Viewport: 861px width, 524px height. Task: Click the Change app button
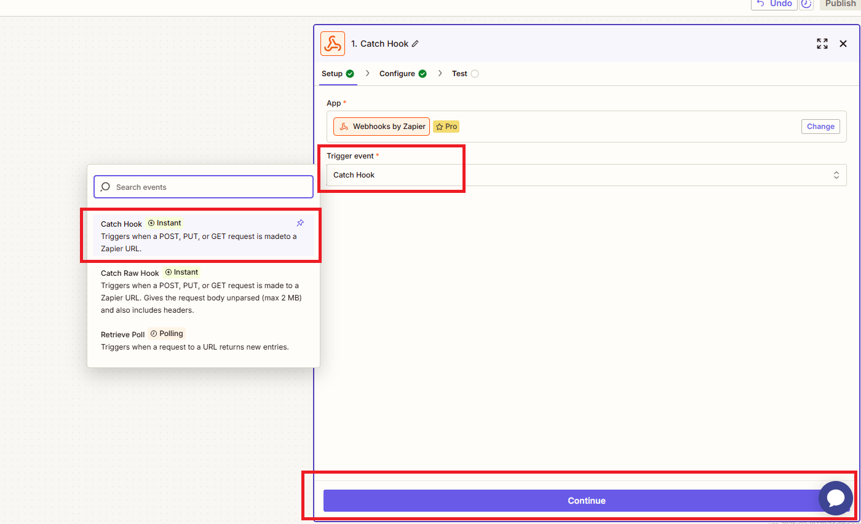pos(820,127)
